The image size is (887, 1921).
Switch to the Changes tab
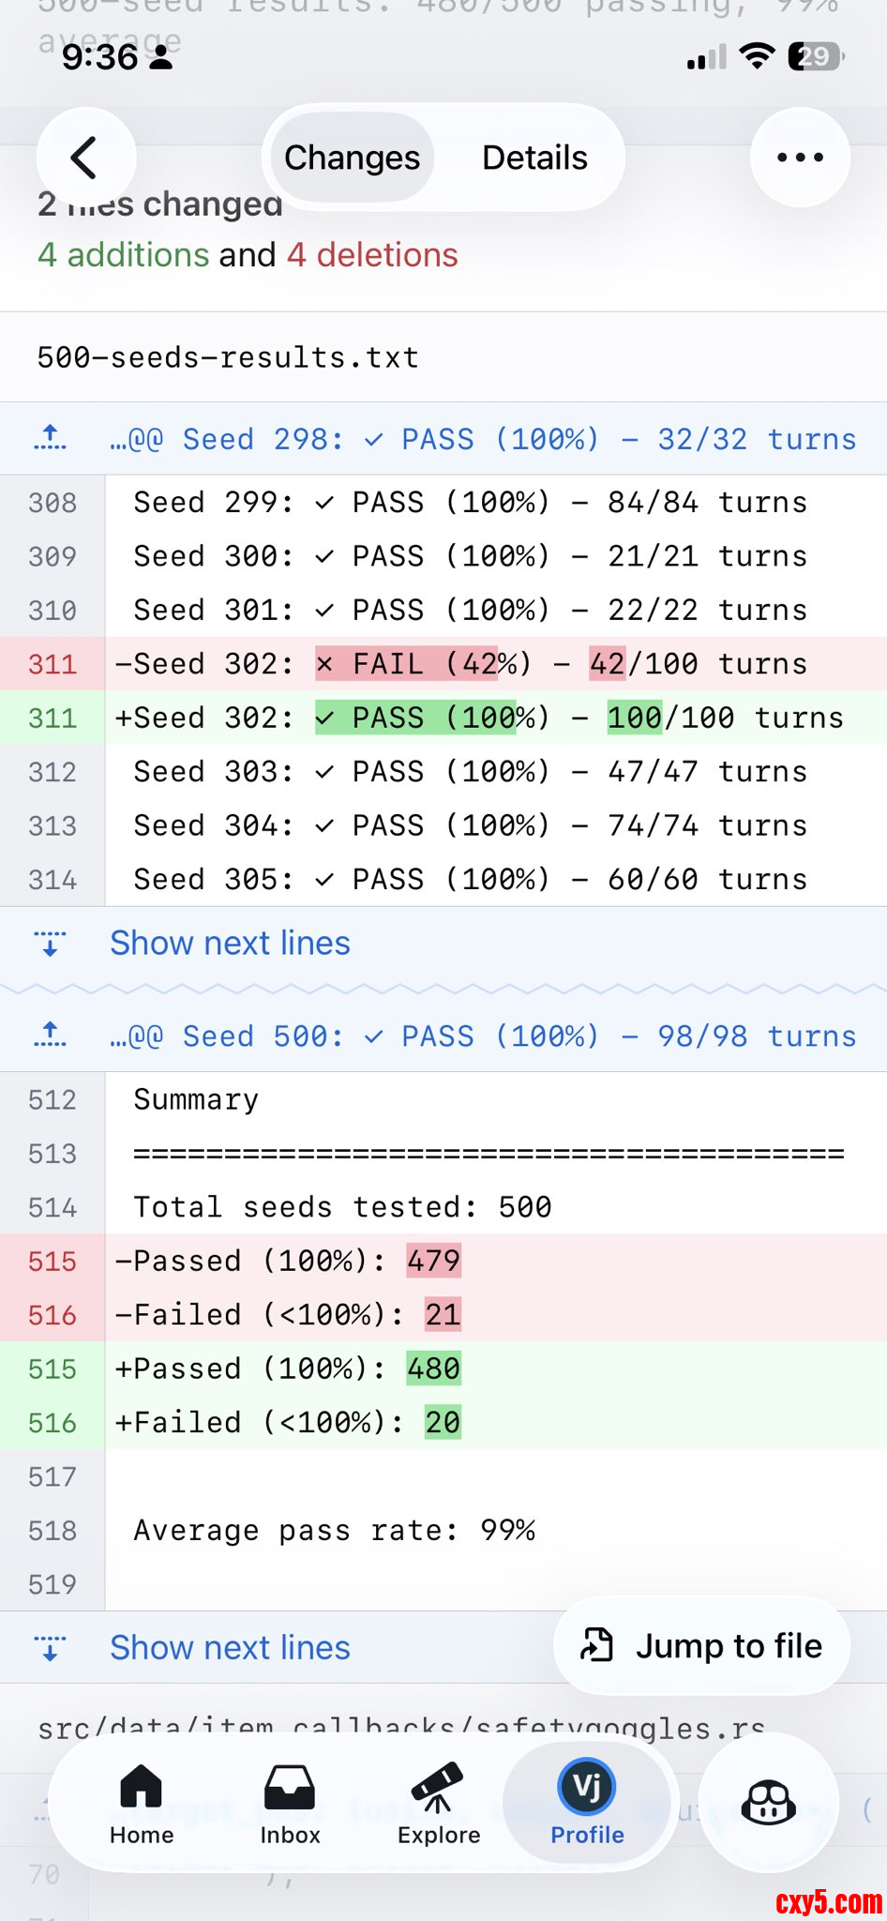click(352, 158)
